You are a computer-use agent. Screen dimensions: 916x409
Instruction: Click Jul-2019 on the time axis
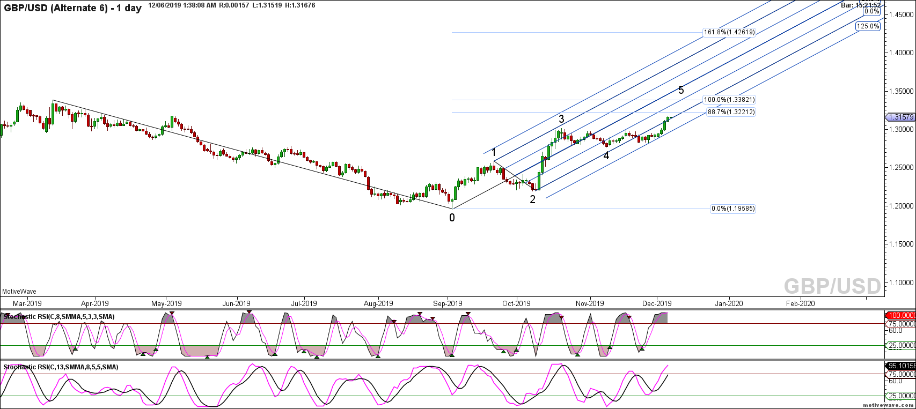tap(304, 303)
